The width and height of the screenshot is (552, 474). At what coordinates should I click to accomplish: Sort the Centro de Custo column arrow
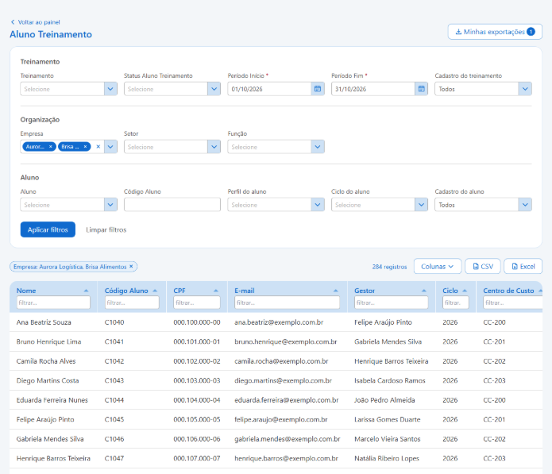540,291
